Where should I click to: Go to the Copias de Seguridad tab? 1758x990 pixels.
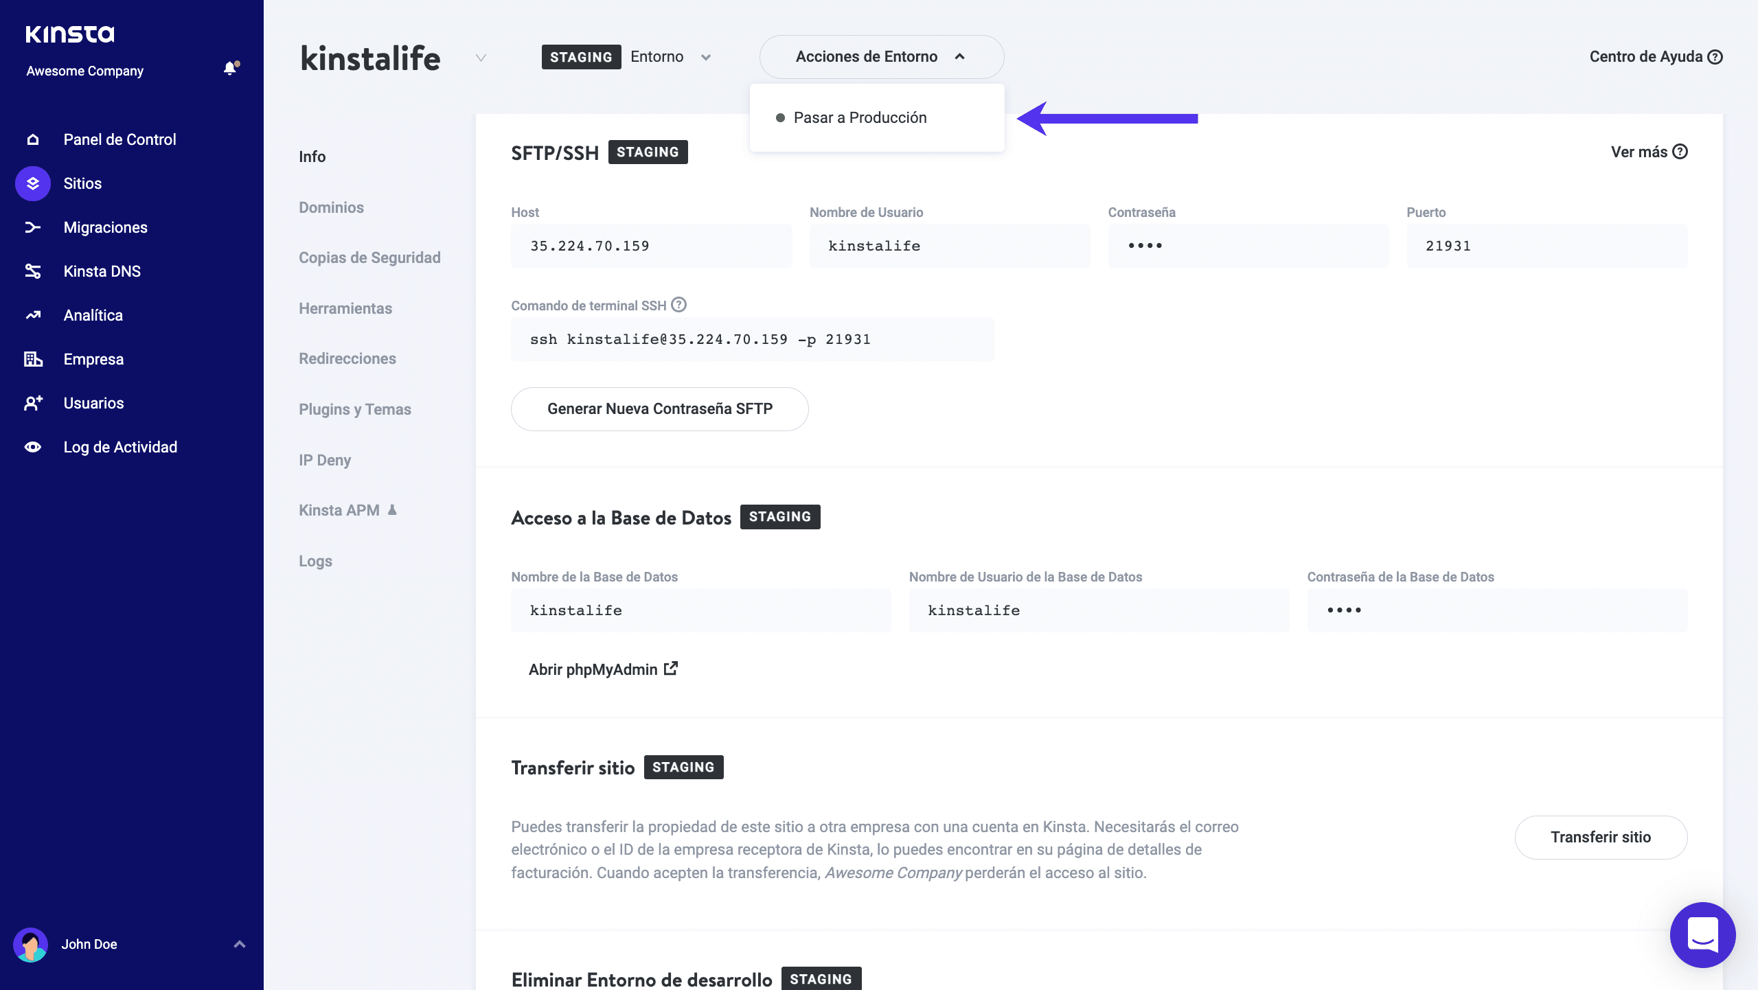369,258
